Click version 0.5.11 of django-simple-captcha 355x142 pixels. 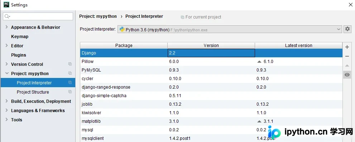(x=175, y=96)
